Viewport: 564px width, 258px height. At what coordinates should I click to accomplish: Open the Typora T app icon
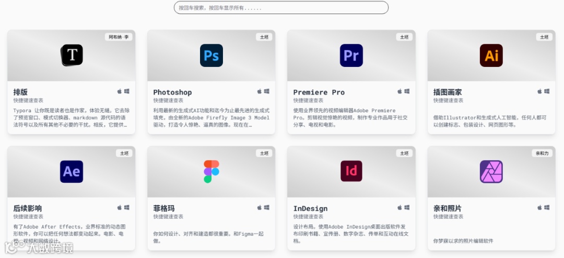[x=72, y=55]
